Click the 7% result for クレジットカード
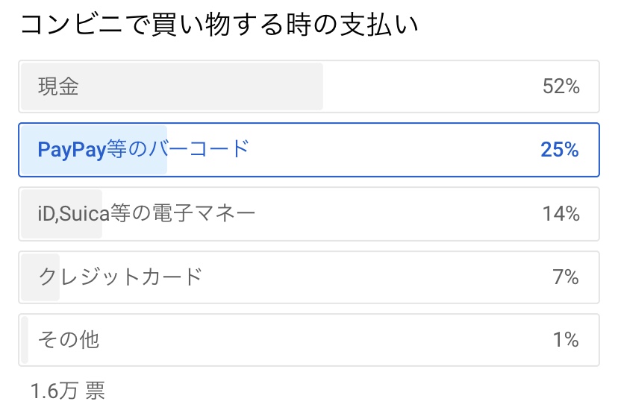 tap(566, 277)
